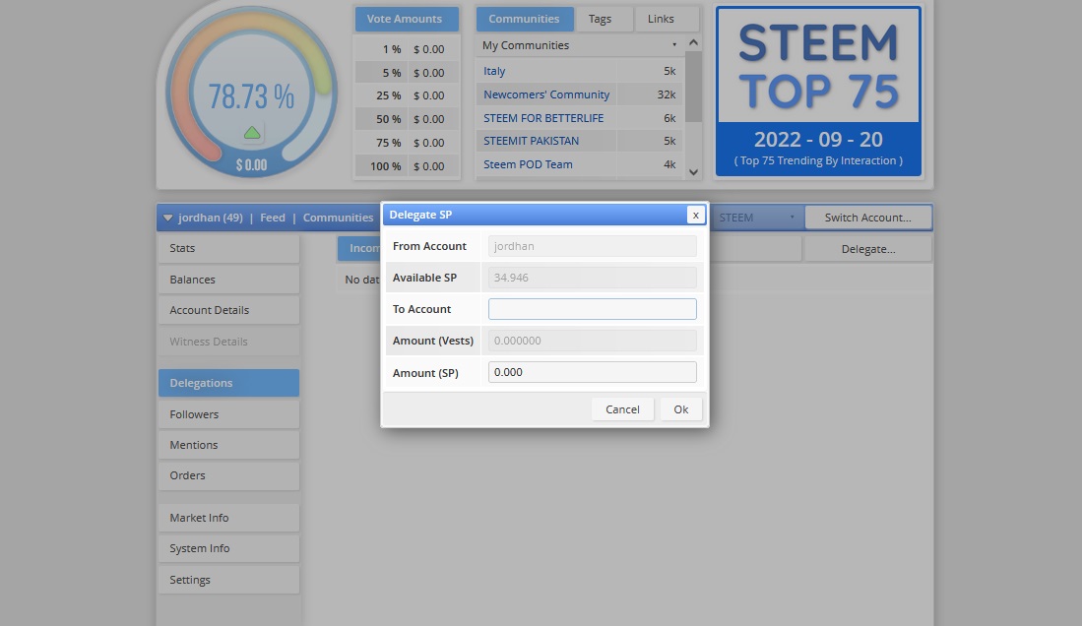Click the STEEM TOP 75 banner
The width and height of the screenshot is (1082, 626).
(x=818, y=92)
